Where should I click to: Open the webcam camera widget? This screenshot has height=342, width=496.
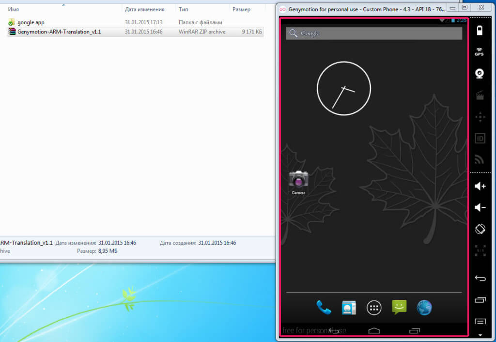click(480, 74)
